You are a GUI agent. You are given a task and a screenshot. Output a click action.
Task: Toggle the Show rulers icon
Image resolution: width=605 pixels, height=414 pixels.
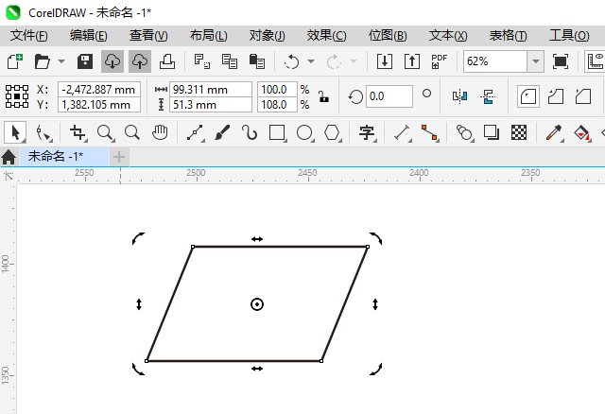click(595, 61)
